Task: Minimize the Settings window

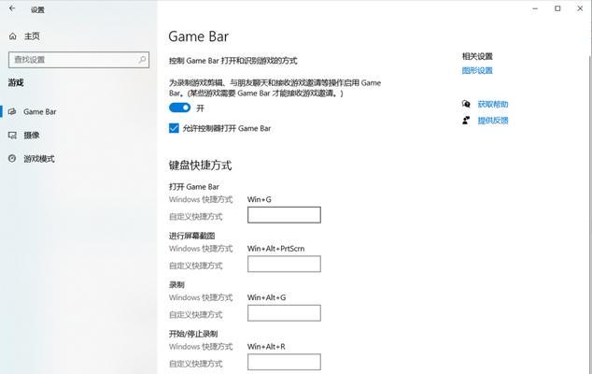Action: point(535,8)
